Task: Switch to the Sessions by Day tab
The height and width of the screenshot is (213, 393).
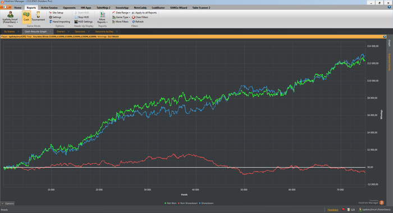Action: [104, 31]
